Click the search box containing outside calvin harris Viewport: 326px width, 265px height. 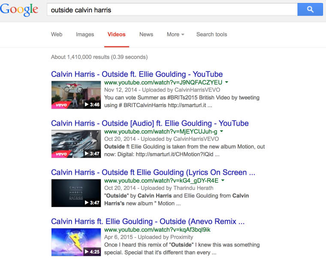(x=172, y=9)
